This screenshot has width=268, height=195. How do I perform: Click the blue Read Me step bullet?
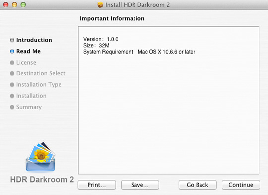[12, 51]
